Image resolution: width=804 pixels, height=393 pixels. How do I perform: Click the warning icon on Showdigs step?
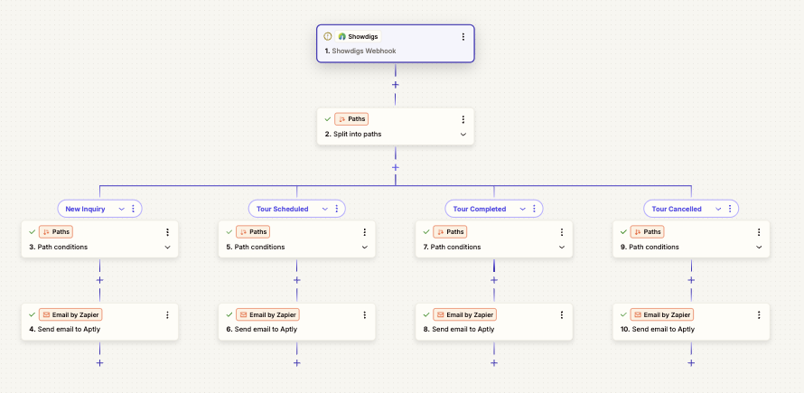tap(329, 37)
